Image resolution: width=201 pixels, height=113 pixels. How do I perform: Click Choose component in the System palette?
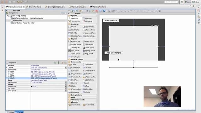(x=75, y=21)
